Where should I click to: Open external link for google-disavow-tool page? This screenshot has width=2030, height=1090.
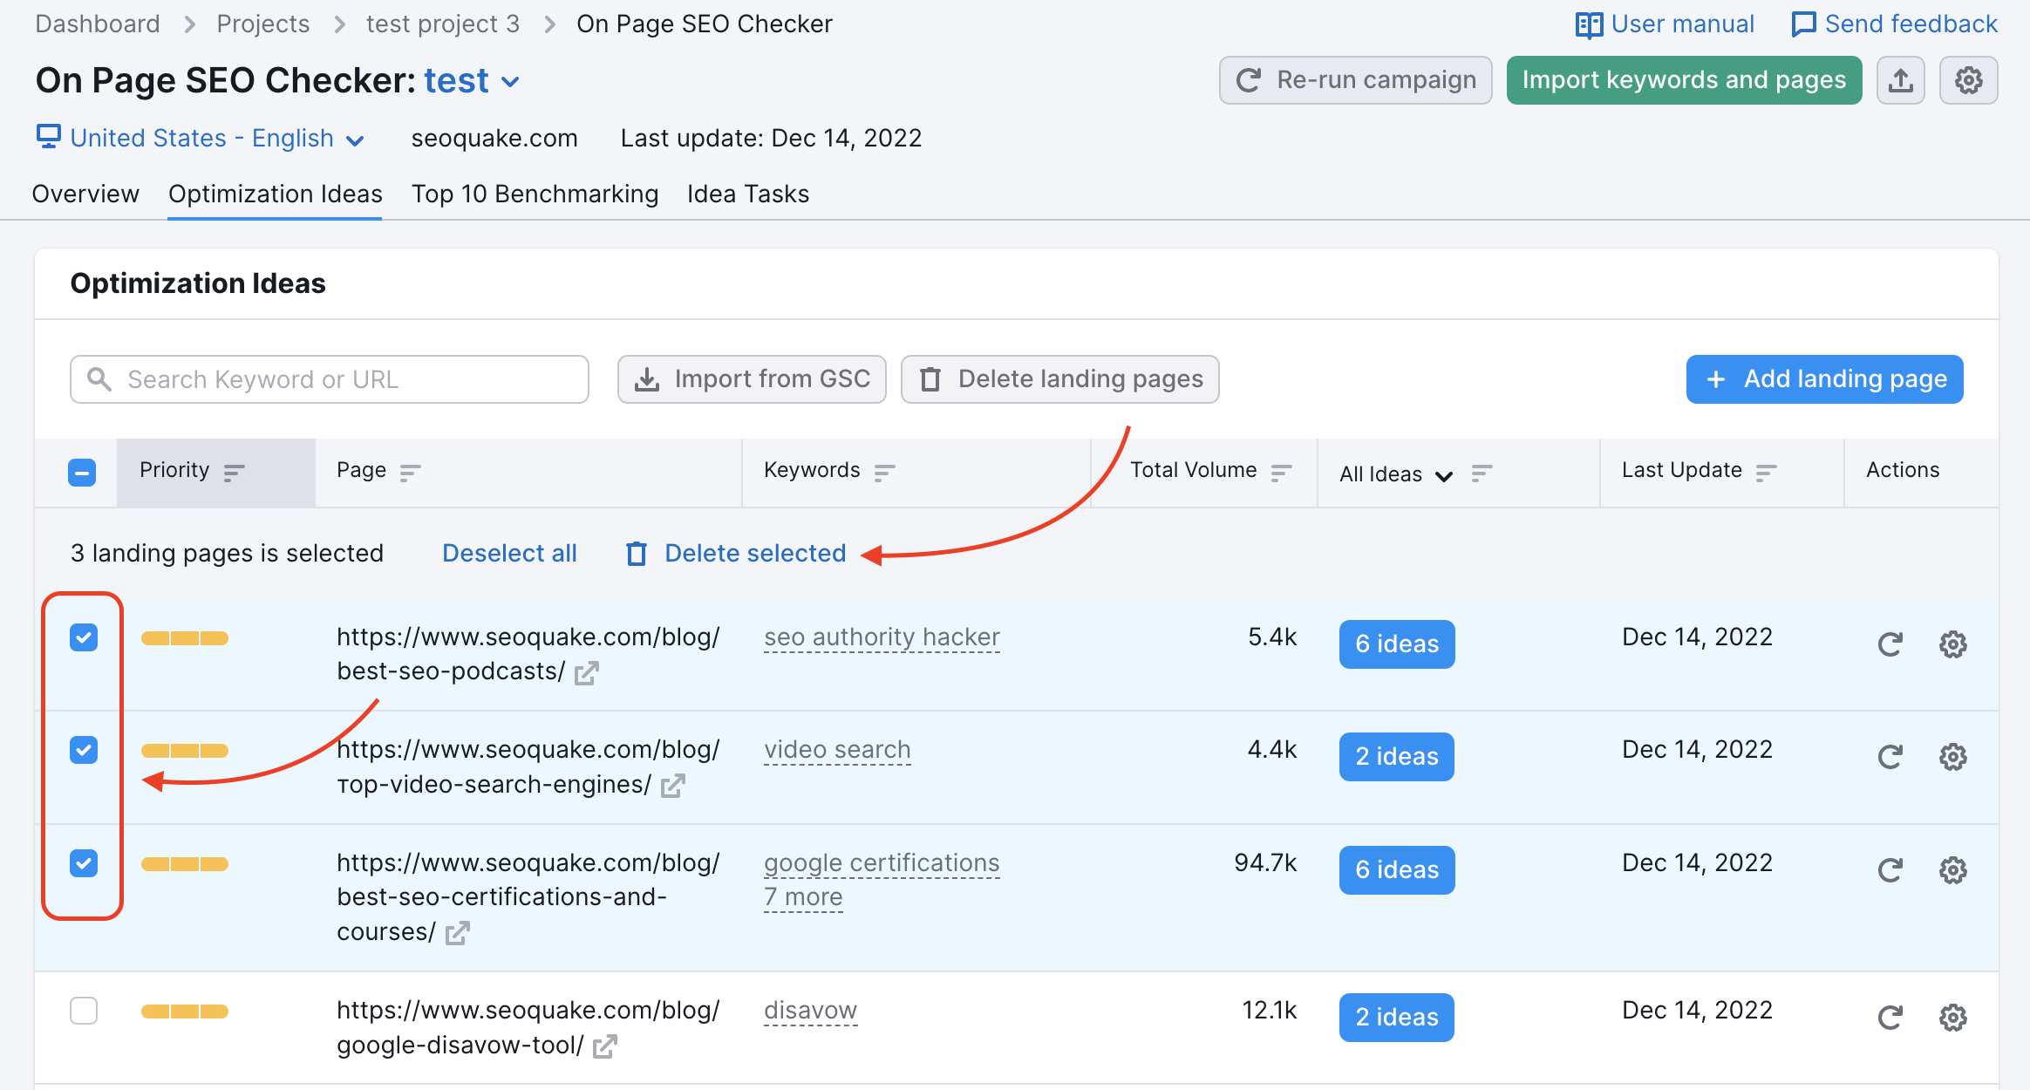(604, 1046)
